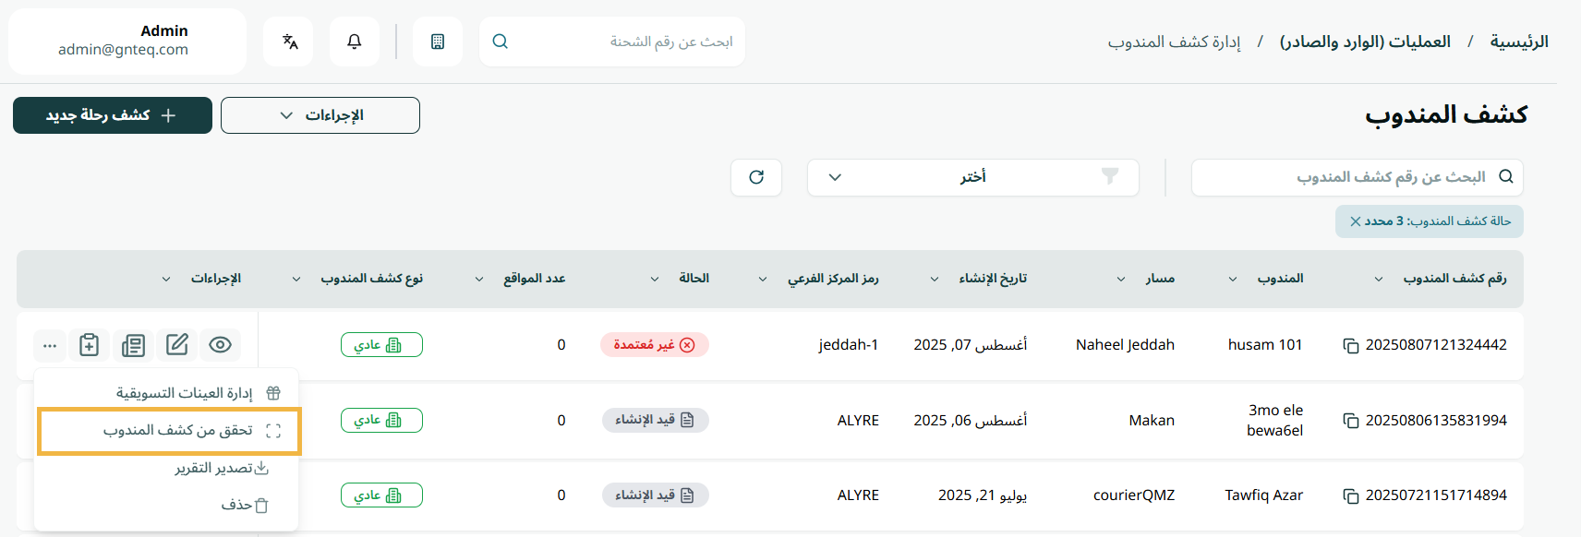Click courier name 3mo ele bewa6el
Image resolution: width=1581 pixels, height=537 pixels.
click(1275, 421)
